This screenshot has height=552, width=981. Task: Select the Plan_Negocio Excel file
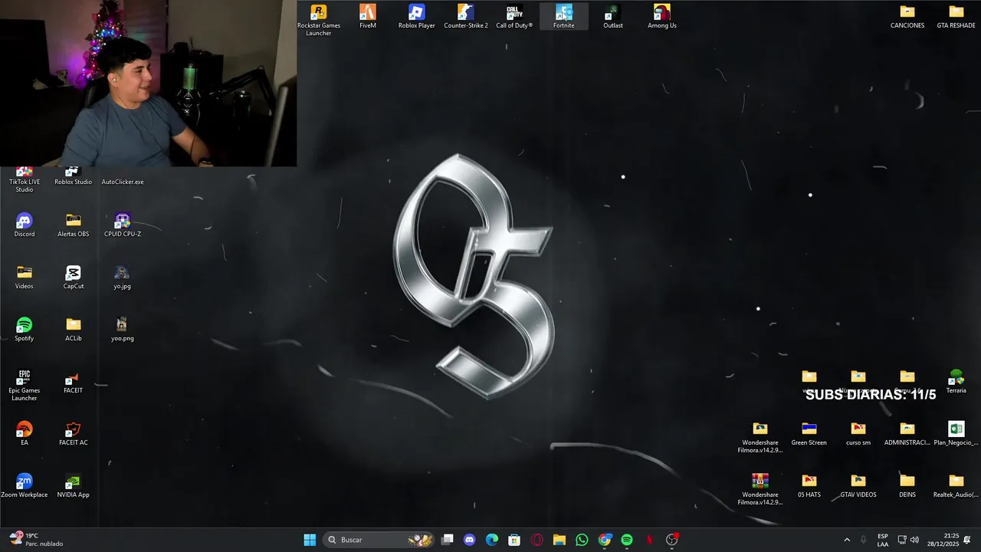(x=956, y=434)
